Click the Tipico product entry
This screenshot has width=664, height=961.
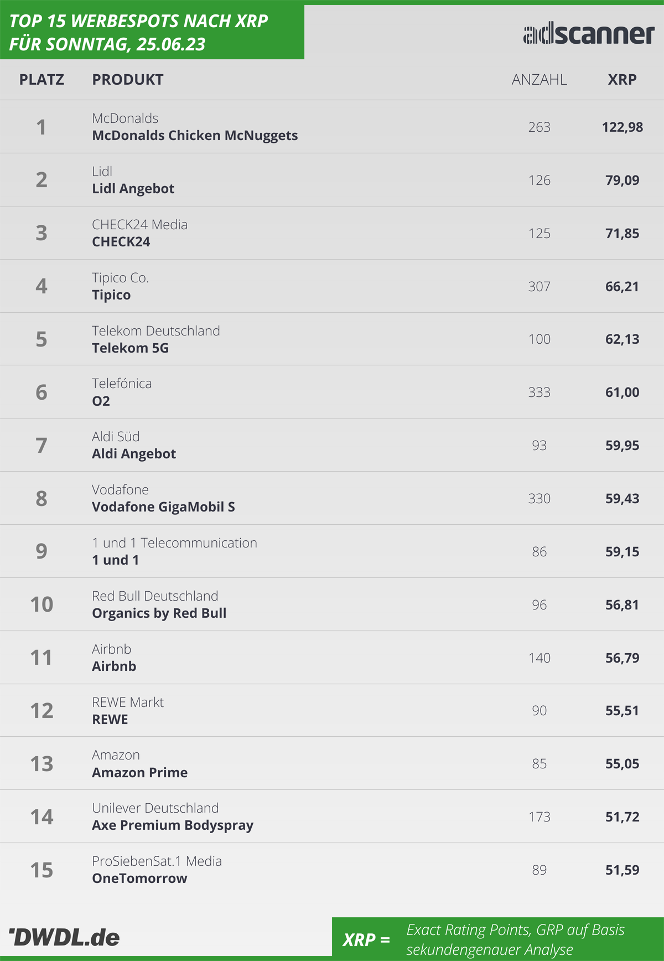pos(111,295)
